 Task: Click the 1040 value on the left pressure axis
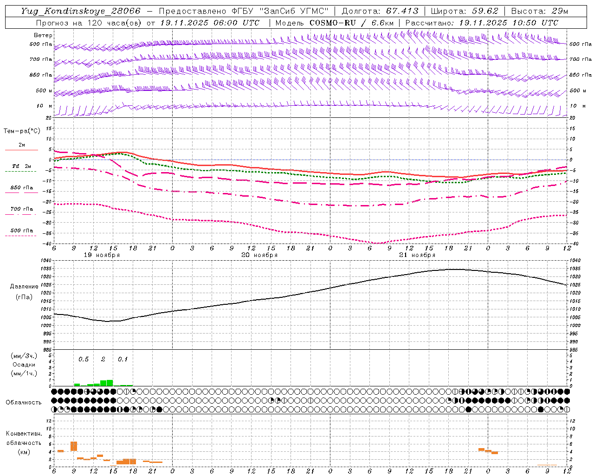46,261
